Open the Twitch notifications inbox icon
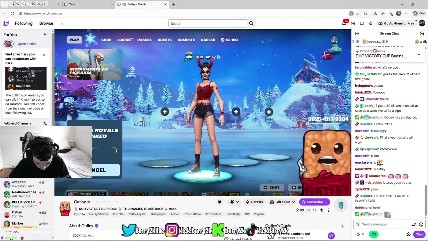The image size is (428, 241). click(x=353, y=23)
